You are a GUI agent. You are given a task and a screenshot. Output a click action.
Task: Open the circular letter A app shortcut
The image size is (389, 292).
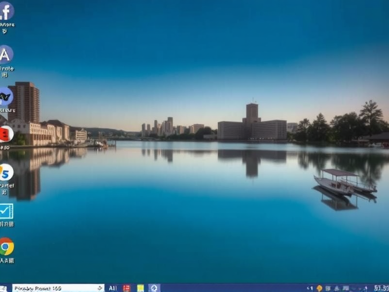[5, 54]
